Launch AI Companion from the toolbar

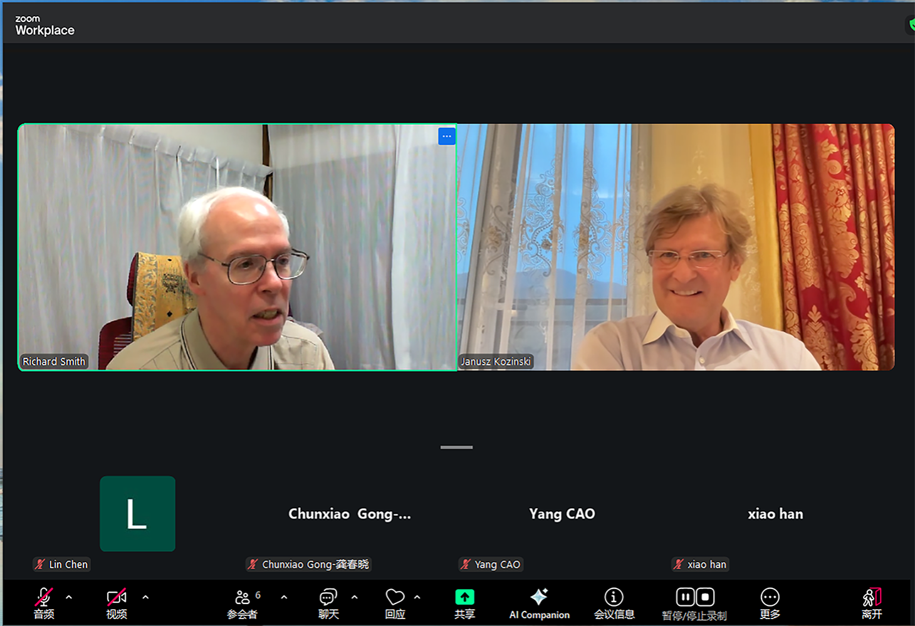tap(539, 603)
